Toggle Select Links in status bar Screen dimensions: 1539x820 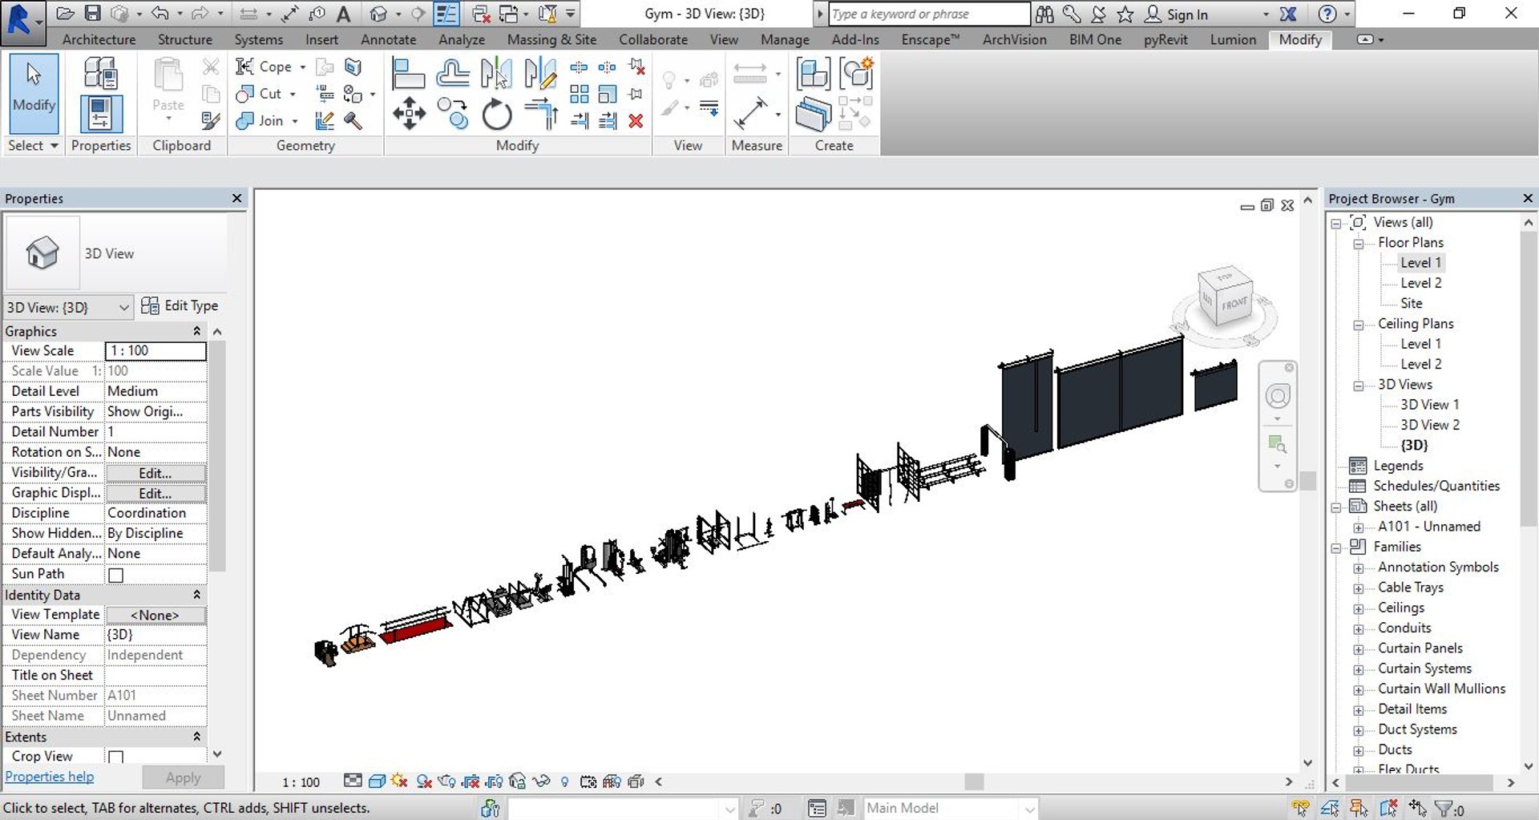click(1301, 809)
